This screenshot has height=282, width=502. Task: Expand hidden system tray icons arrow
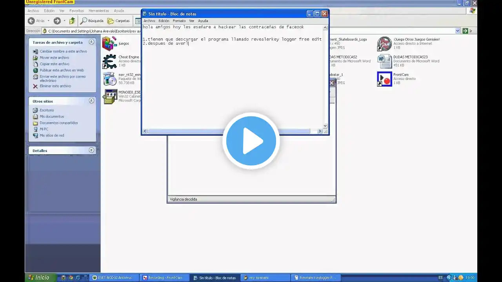click(449, 278)
